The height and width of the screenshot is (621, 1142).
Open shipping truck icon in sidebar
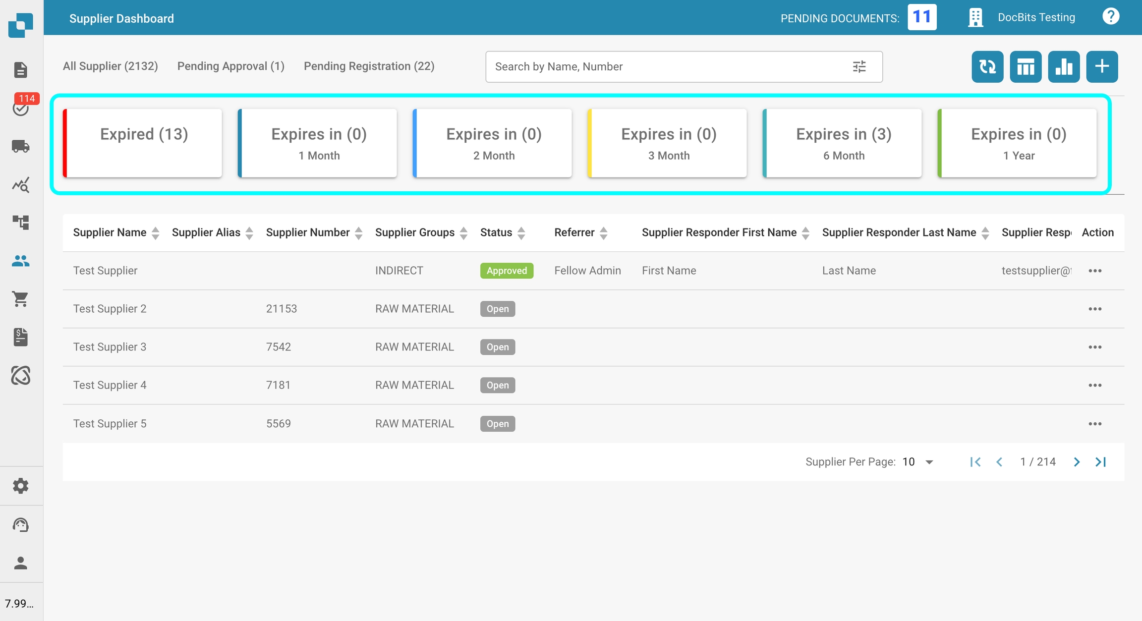(20, 147)
